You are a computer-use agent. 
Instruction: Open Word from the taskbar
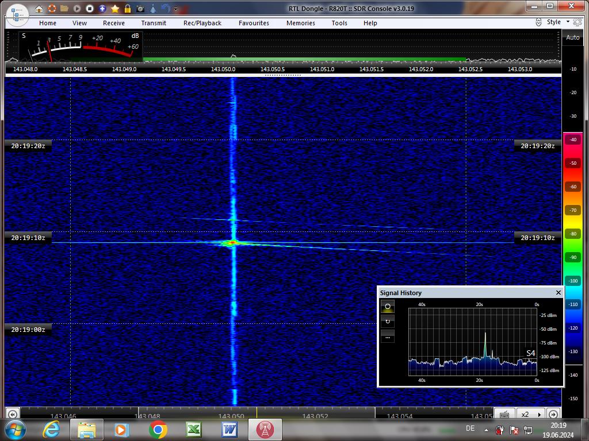click(230, 430)
